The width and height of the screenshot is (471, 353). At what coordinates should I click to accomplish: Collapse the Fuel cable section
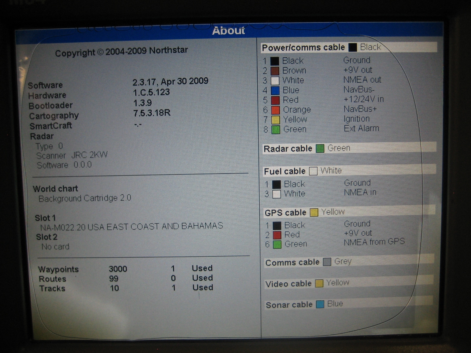284,171
